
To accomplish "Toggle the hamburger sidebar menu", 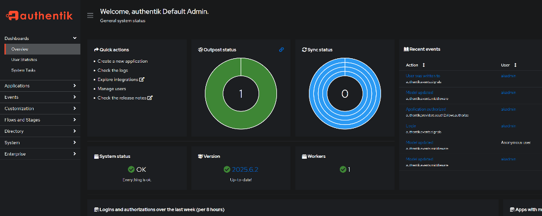I will (x=90, y=15).
